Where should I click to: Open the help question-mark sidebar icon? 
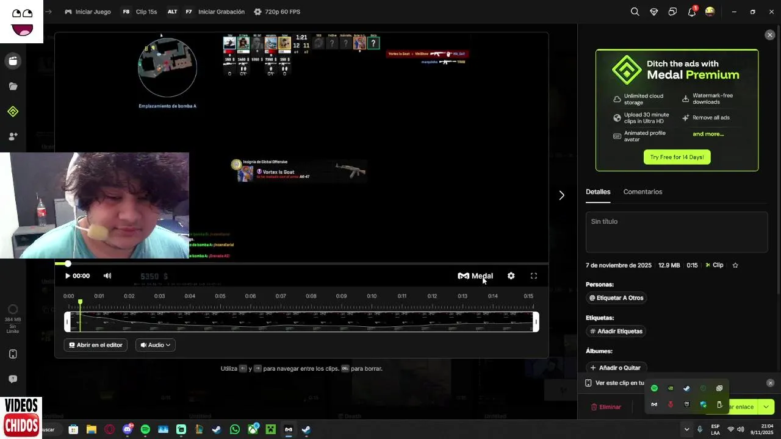pyautogui.click(x=13, y=379)
